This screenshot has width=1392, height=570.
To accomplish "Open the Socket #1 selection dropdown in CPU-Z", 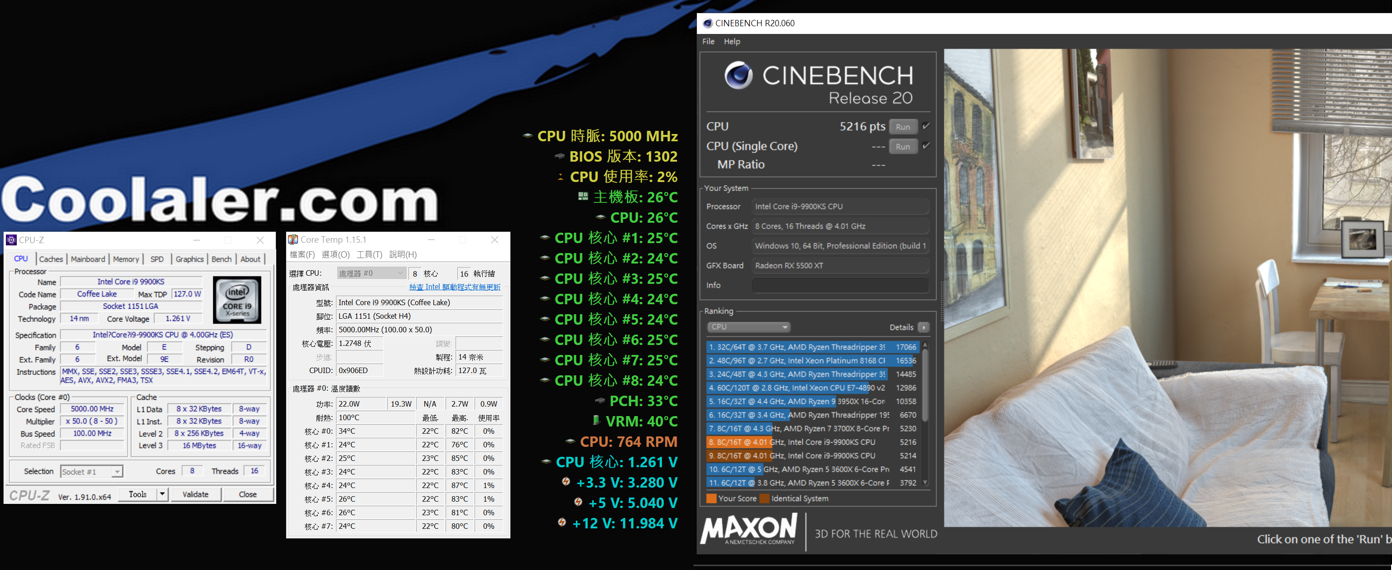I will (91, 472).
